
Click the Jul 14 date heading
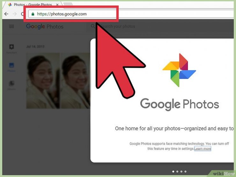click(x=35, y=46)
